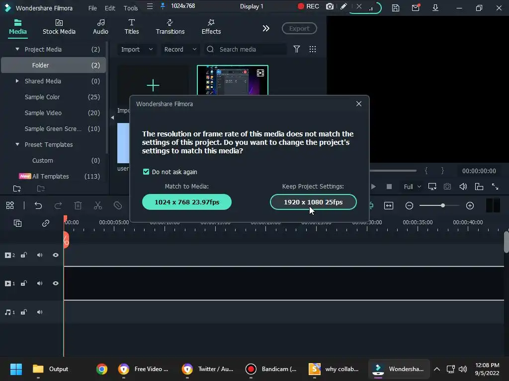Close the Wondershare Filmora dialog

(359, 104)
